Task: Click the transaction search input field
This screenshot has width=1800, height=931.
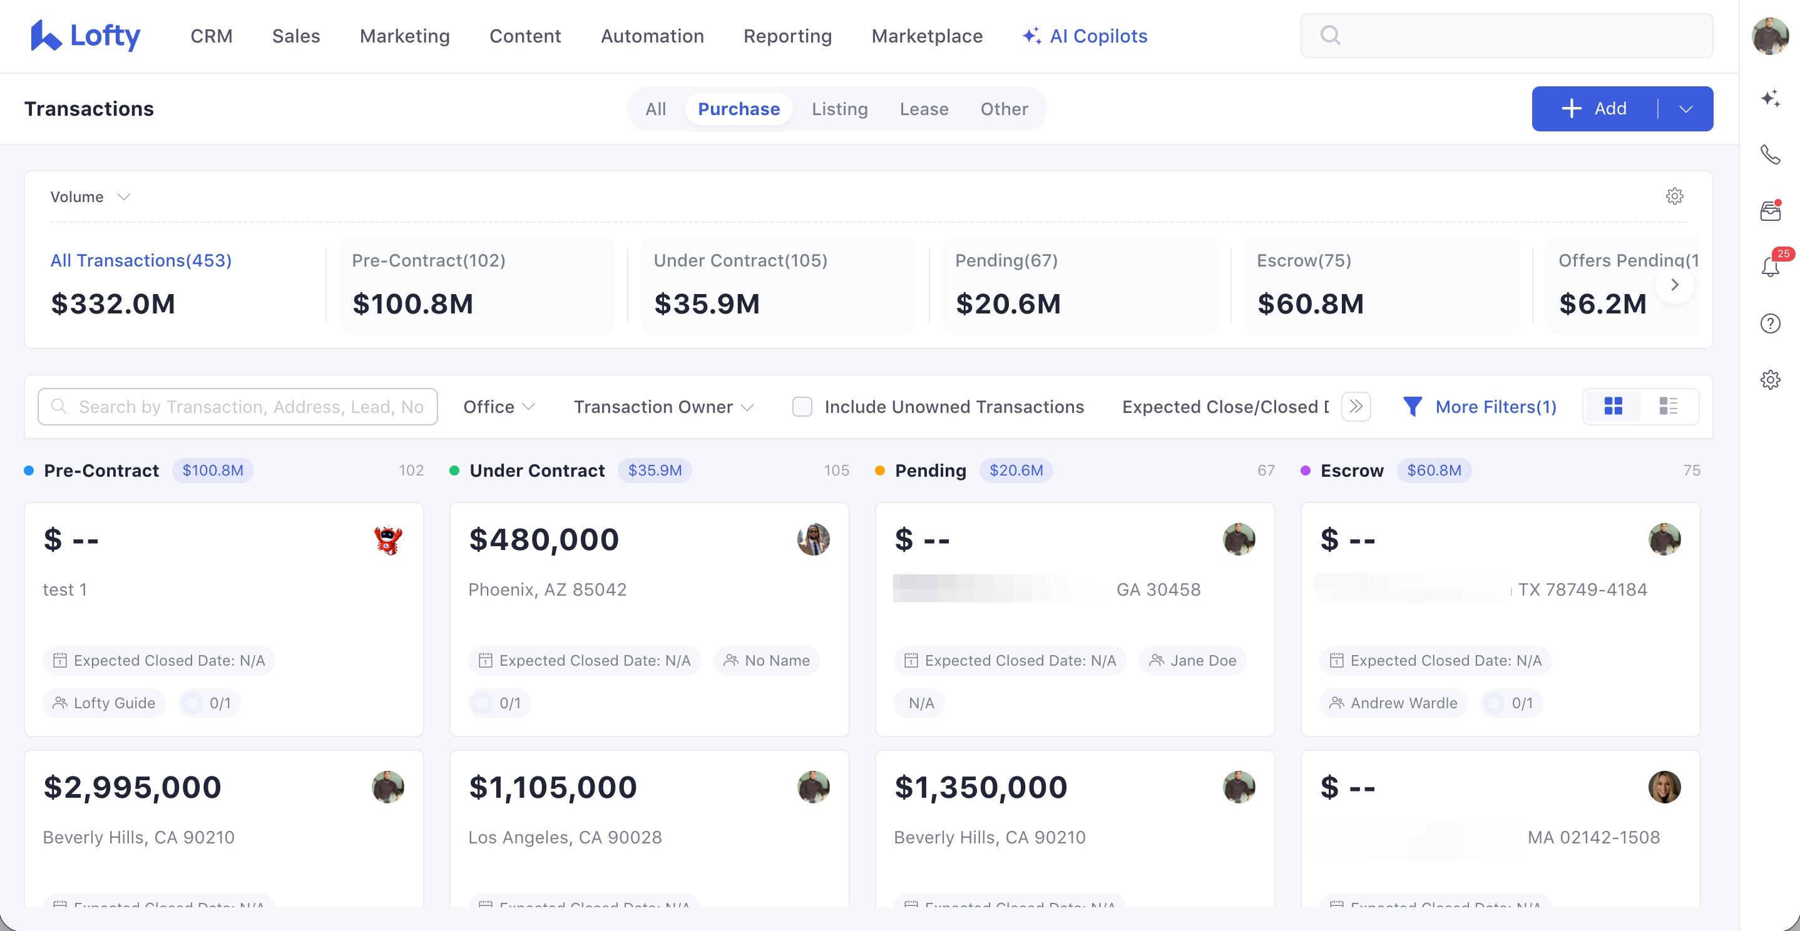Action: tap(238, 407)
